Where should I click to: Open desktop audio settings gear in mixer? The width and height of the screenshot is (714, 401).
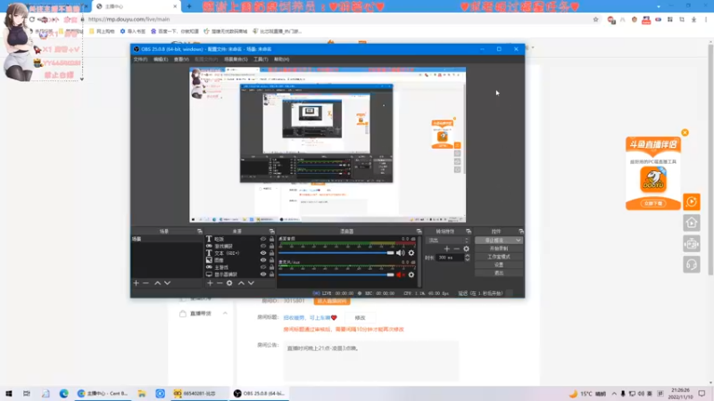[411, 253]
